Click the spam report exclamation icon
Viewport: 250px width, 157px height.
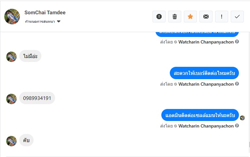159,17
